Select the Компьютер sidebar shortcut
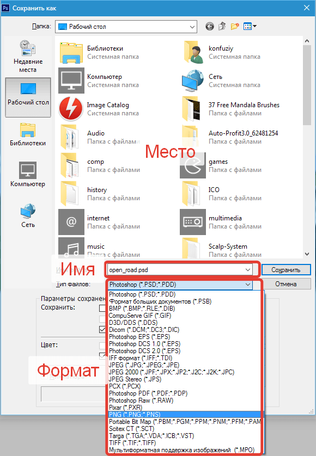 [28, 175]
